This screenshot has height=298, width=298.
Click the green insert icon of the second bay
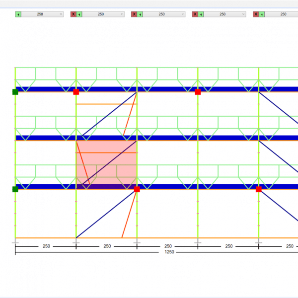tap(79, 14)
